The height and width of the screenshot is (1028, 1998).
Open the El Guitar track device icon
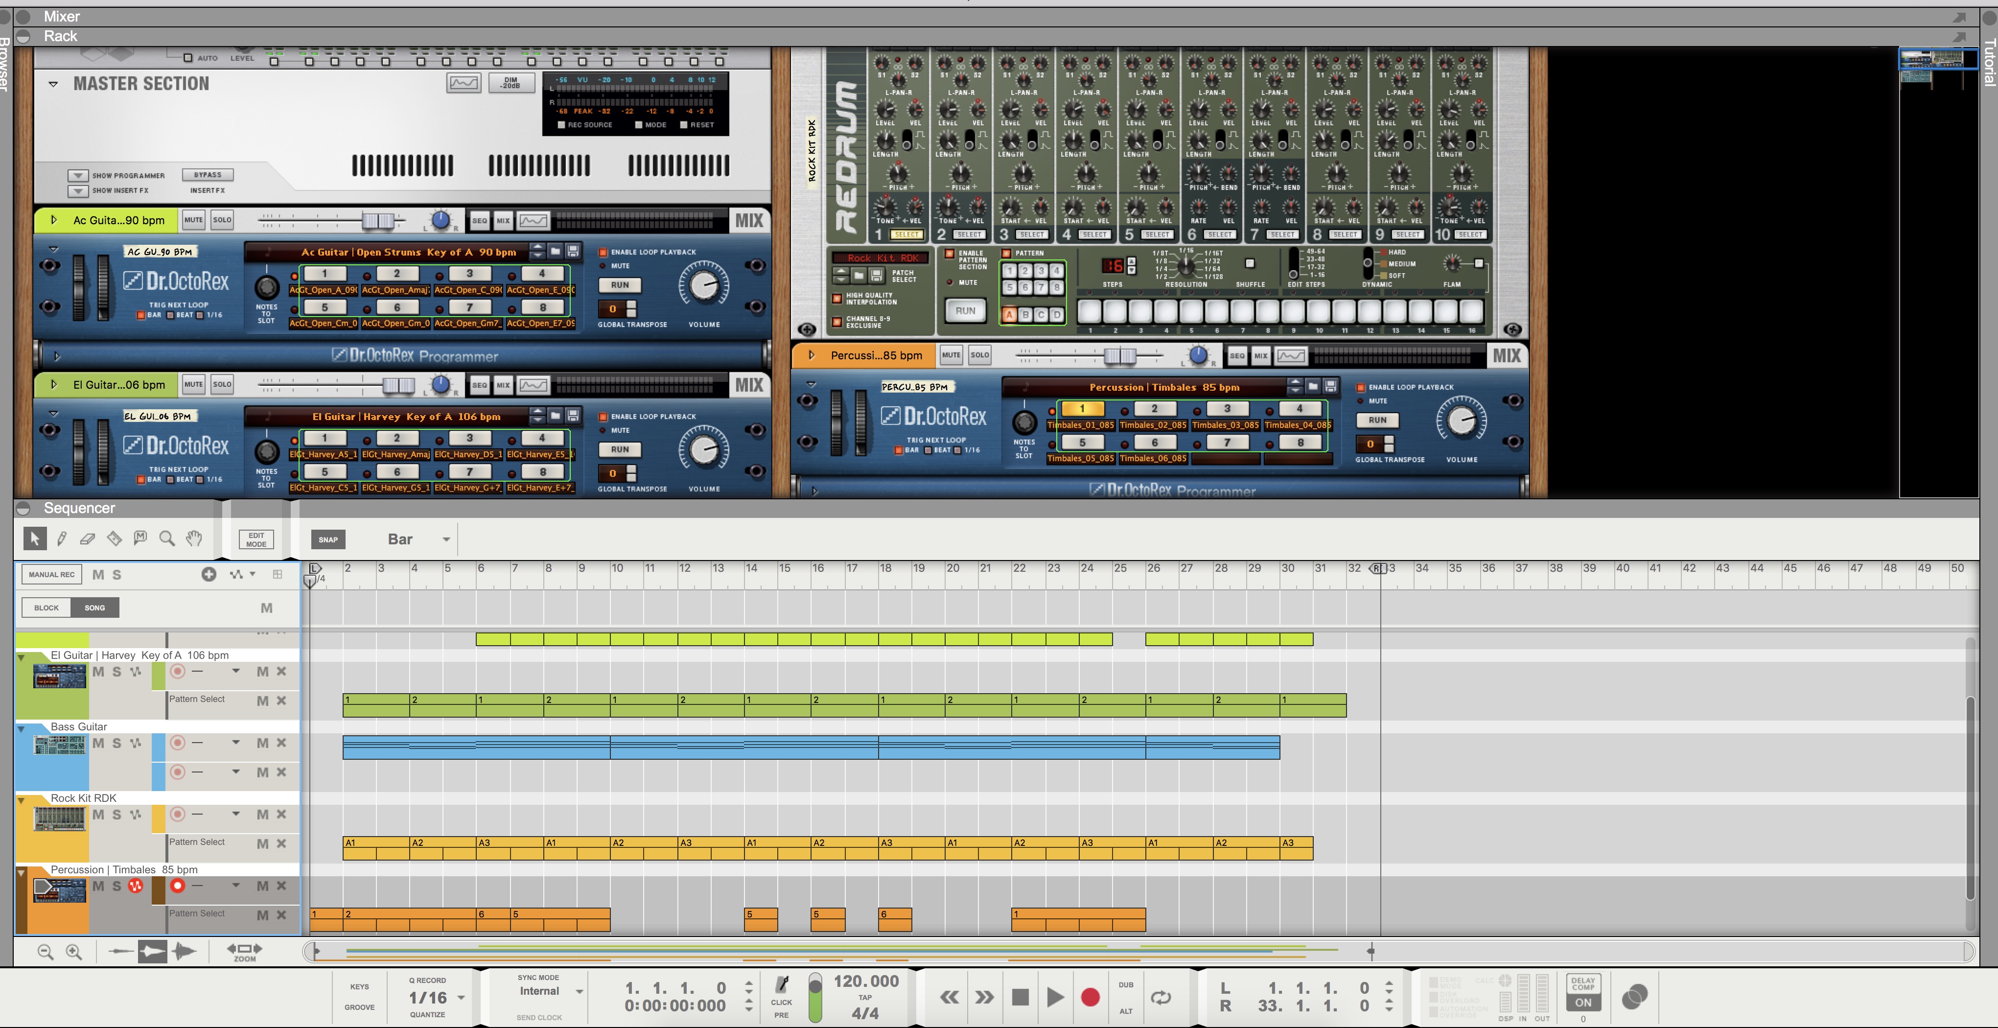[60, 677]
